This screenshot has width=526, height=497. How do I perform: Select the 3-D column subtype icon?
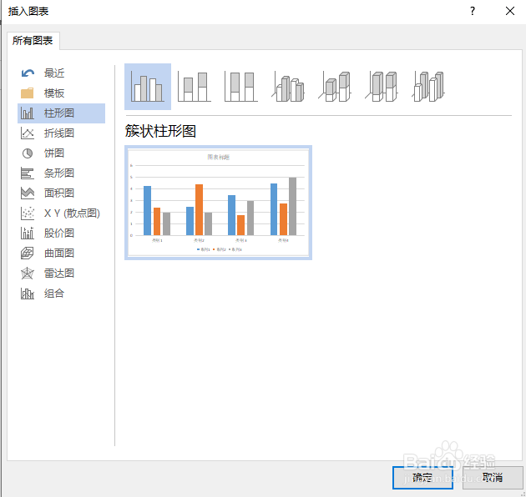(x=428, y=87)
